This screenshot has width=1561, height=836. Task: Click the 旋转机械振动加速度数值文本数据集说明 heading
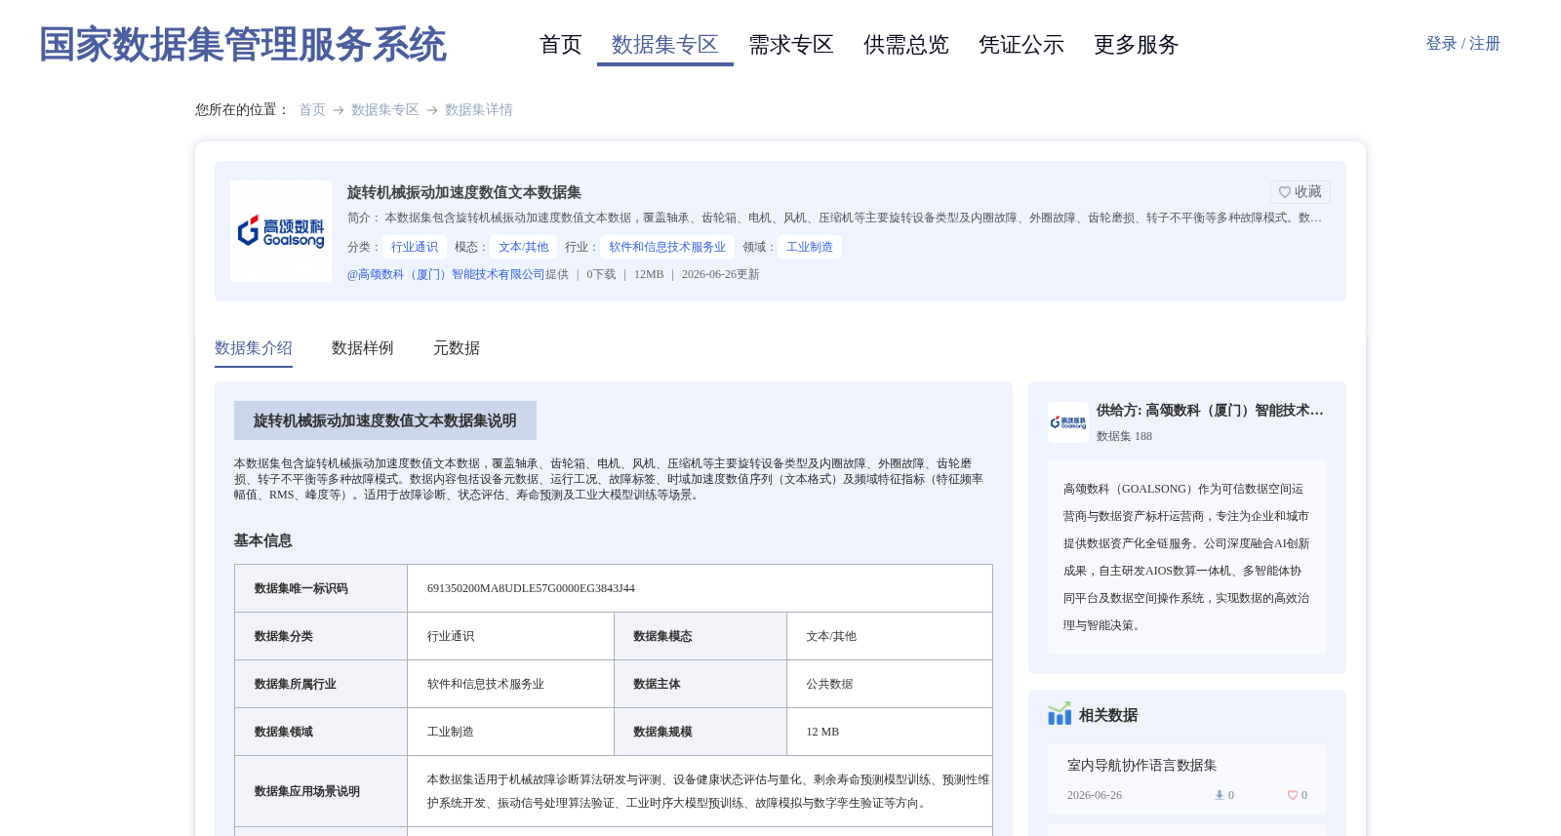click(385, 420)
